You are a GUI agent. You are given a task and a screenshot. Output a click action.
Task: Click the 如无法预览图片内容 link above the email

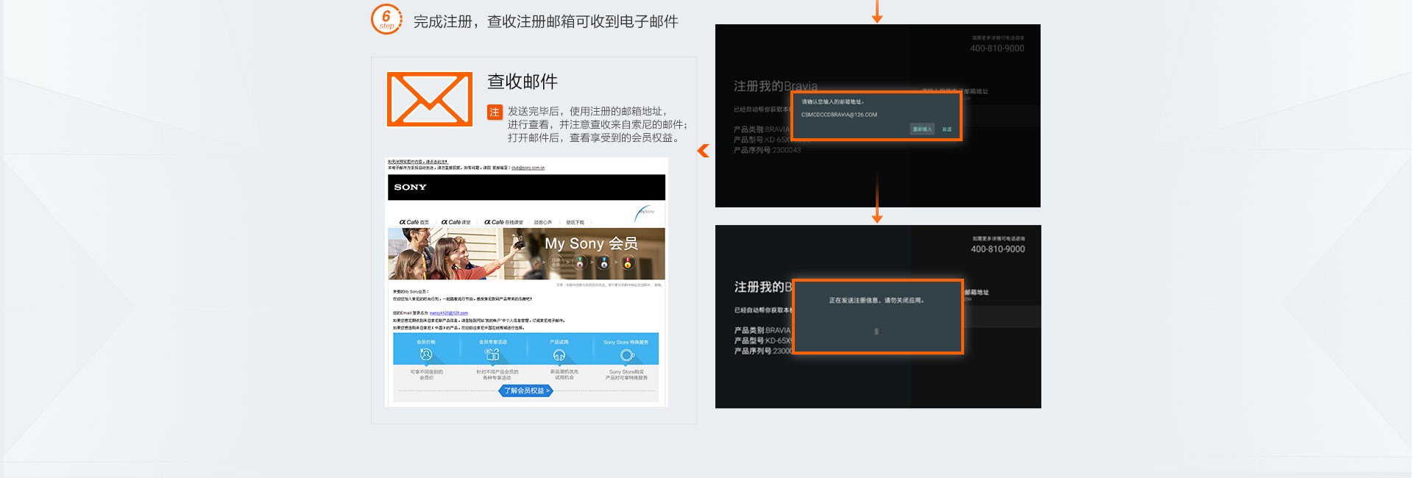tap(417, 162)
